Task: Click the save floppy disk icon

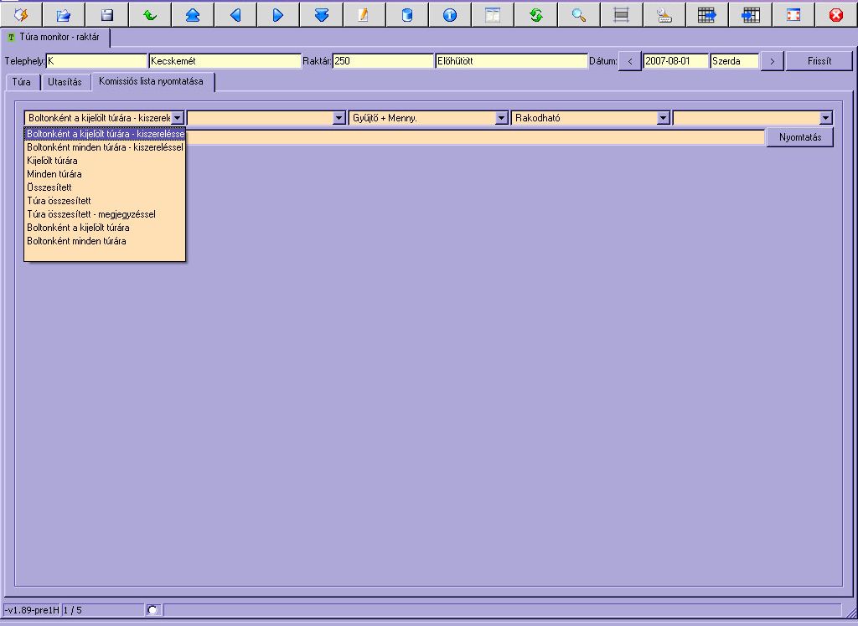Action: click(x=106, y=14)
